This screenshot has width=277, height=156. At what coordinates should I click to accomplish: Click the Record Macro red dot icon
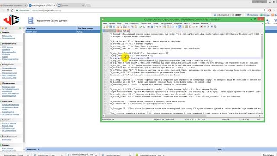201,26
